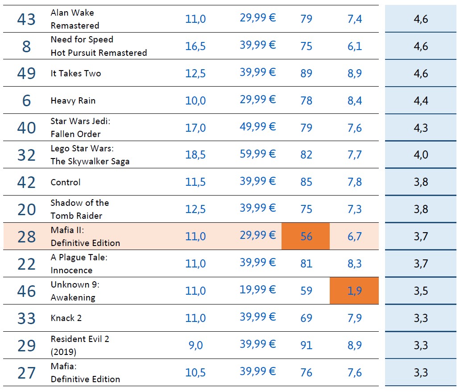
Task: Click Shadow of the Tomb Raider title
Action: [x=79, y=209]
